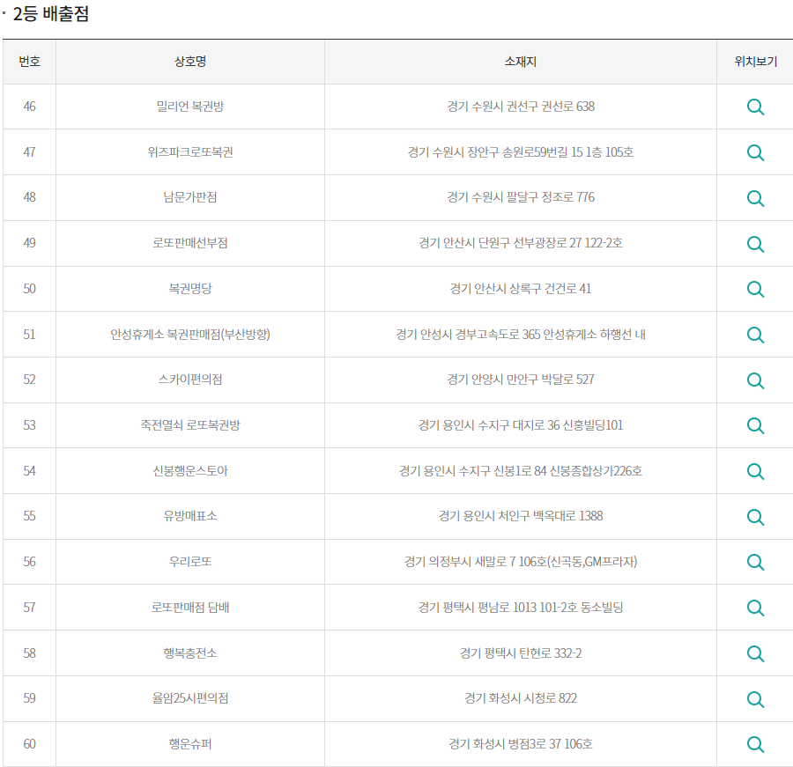Image resolution: width=793 pixels, height=767 pixels.
Task: Click the 상호명 column header
Action: [190, 62]
